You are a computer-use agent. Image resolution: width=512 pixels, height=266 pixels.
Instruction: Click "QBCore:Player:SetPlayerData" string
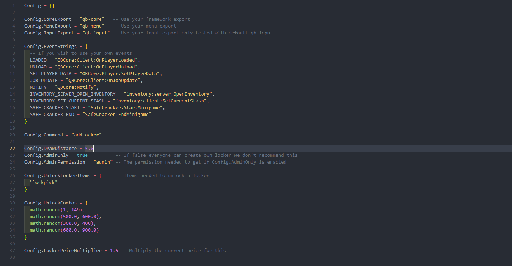click(120, 74)
